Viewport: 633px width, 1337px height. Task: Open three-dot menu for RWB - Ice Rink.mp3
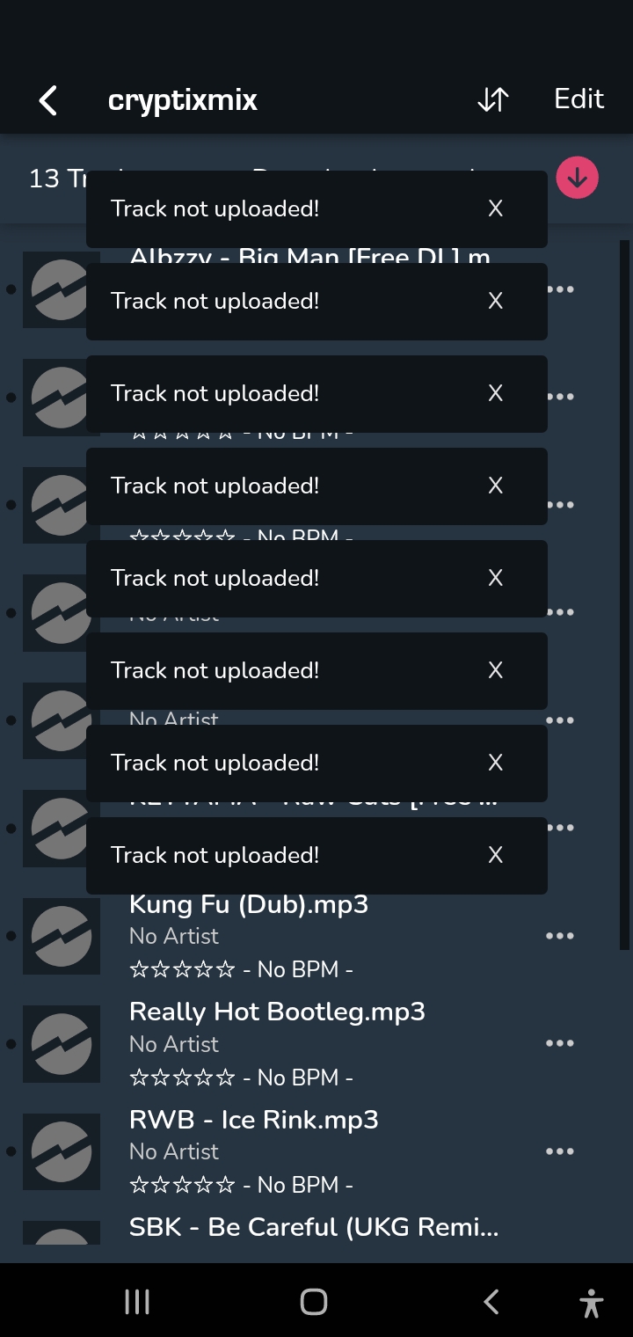pos(559,1151)
